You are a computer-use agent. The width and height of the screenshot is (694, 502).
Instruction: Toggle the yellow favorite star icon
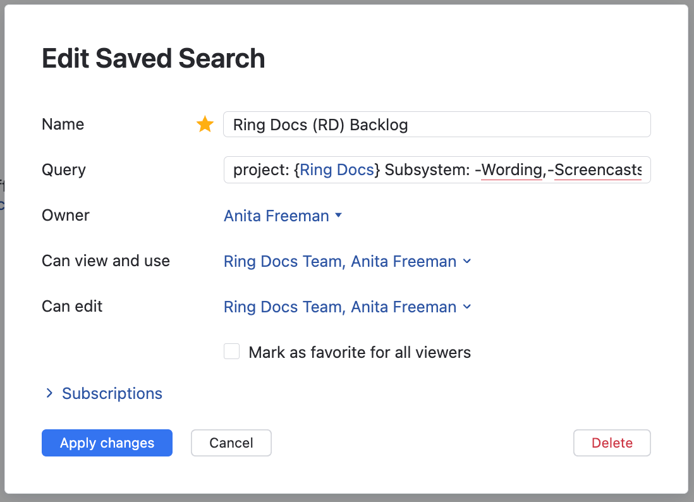pos(205,124)
